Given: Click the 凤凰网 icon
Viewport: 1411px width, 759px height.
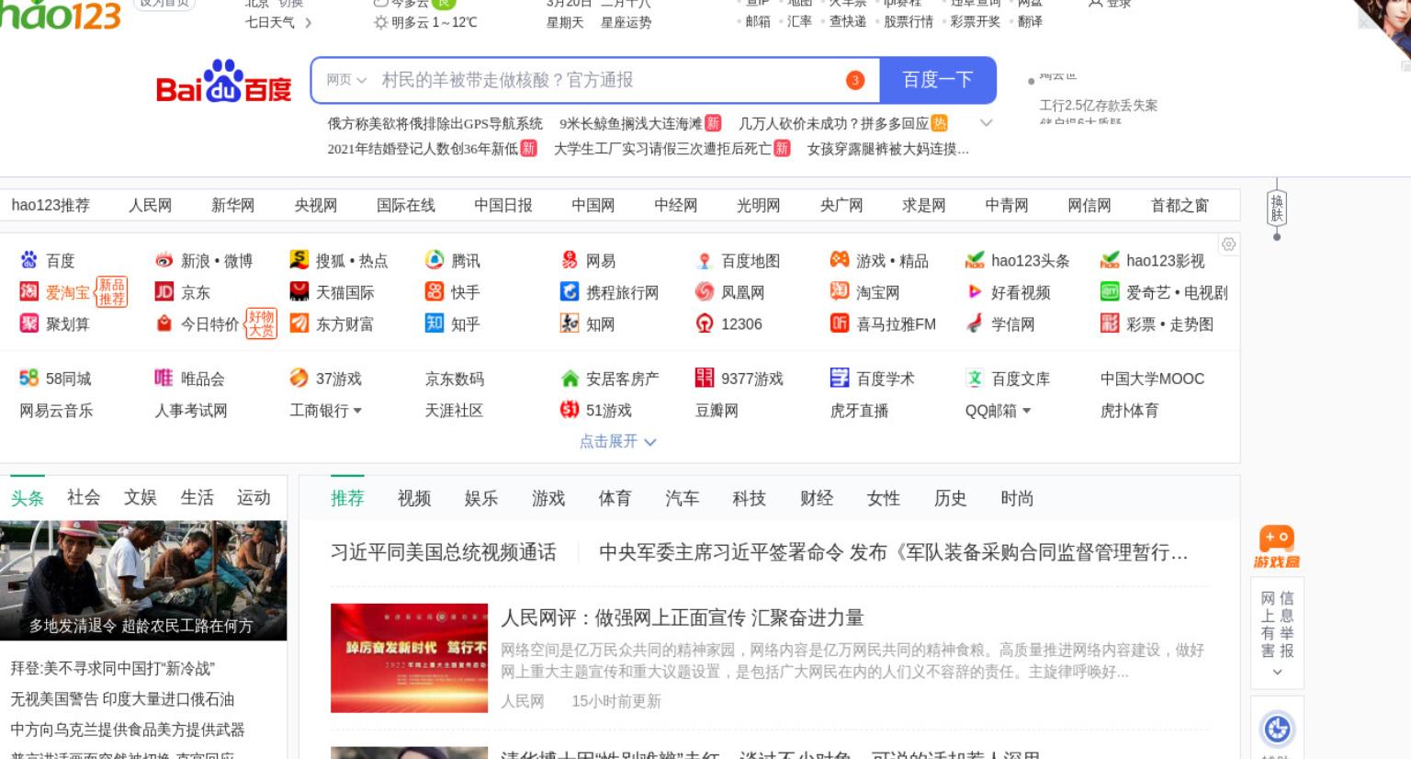Looking at the screenshot, I should (705, 292).
